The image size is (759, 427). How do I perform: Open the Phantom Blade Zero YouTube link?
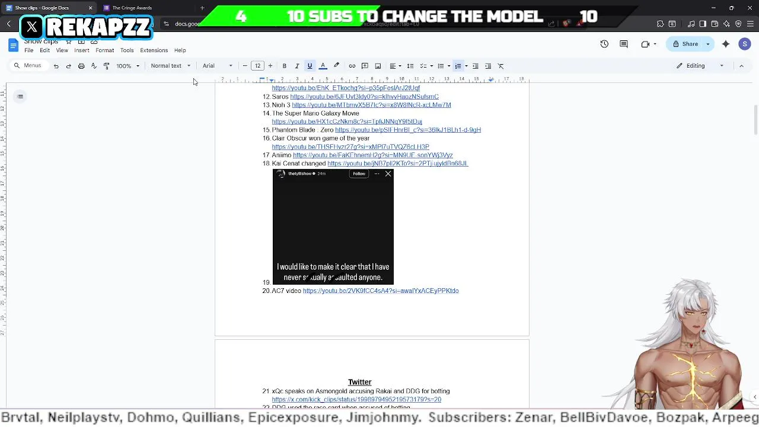click(x=408, y=130)
